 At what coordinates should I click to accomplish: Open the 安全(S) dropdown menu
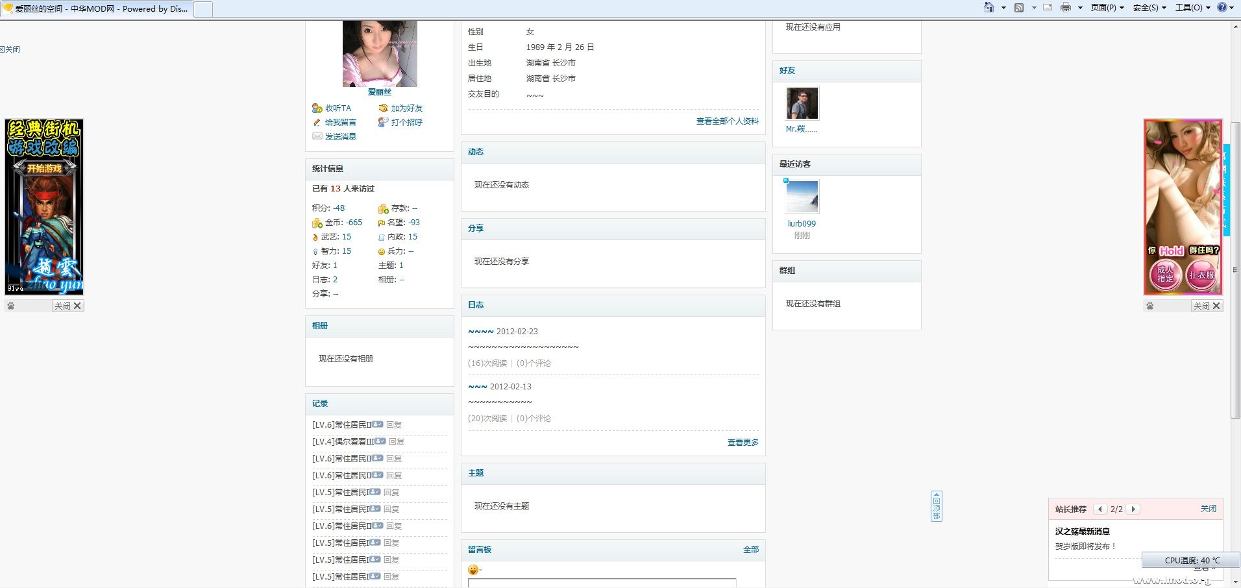[x=1149, y=8]
